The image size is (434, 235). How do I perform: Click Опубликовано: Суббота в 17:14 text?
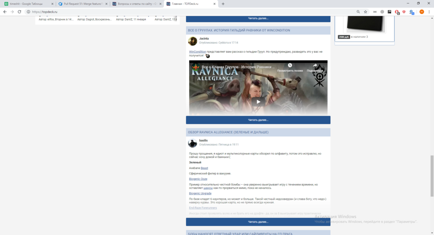pos(218,43)
